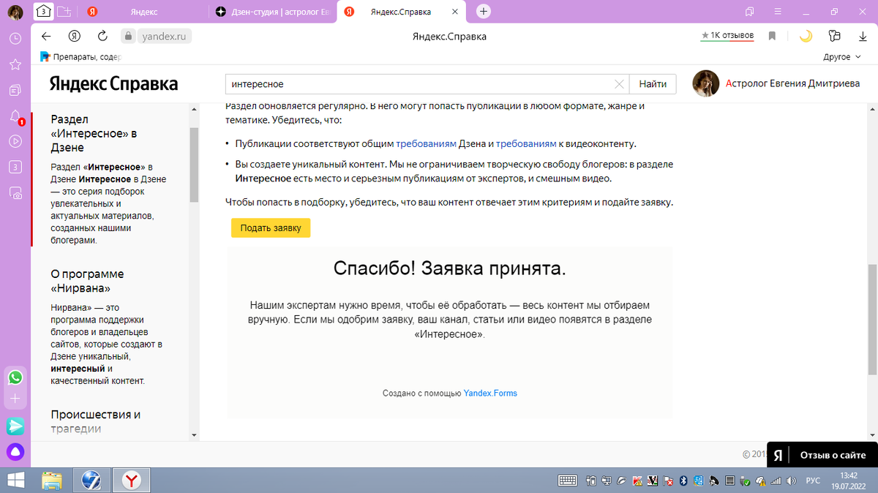
Task: Open Yandex home via Я circle button
Action: click(74, 36)
